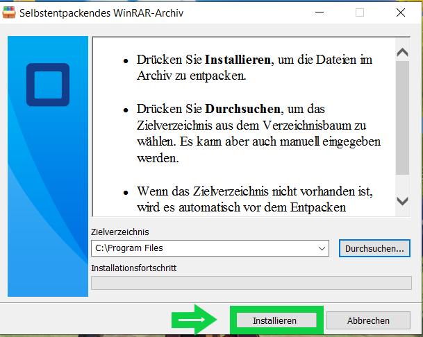Click the Zielverzeichnis label
Screen dimensions: 423x337
(119, 232)
